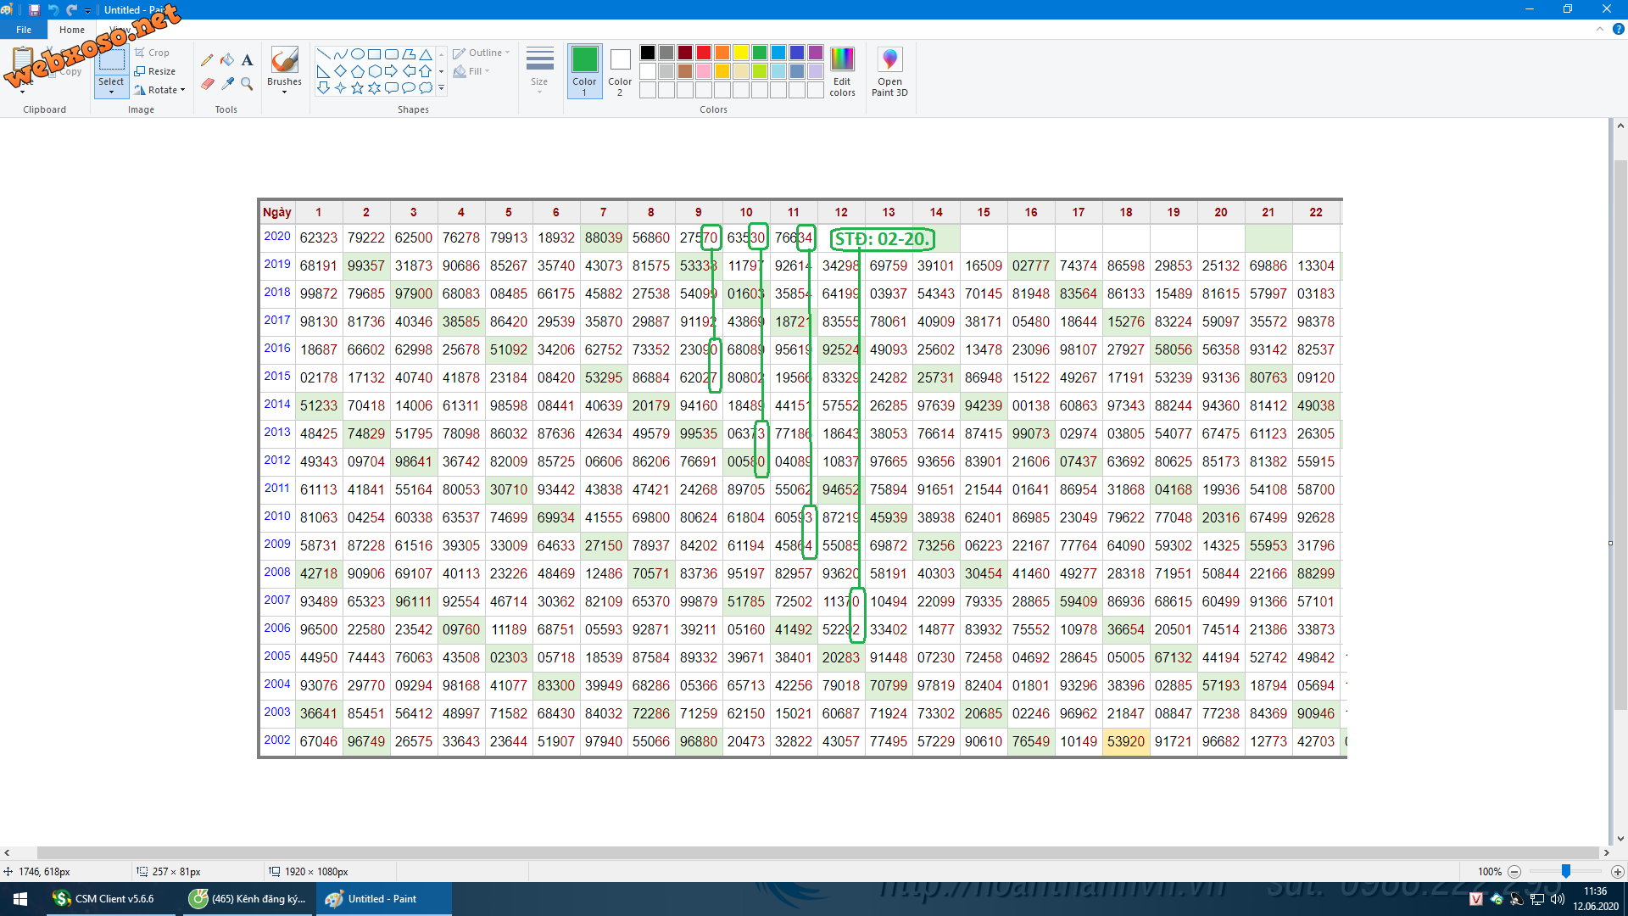Pick the Right triangle shape
This screenshot has height=916, width=1628.
click(323, 70)
